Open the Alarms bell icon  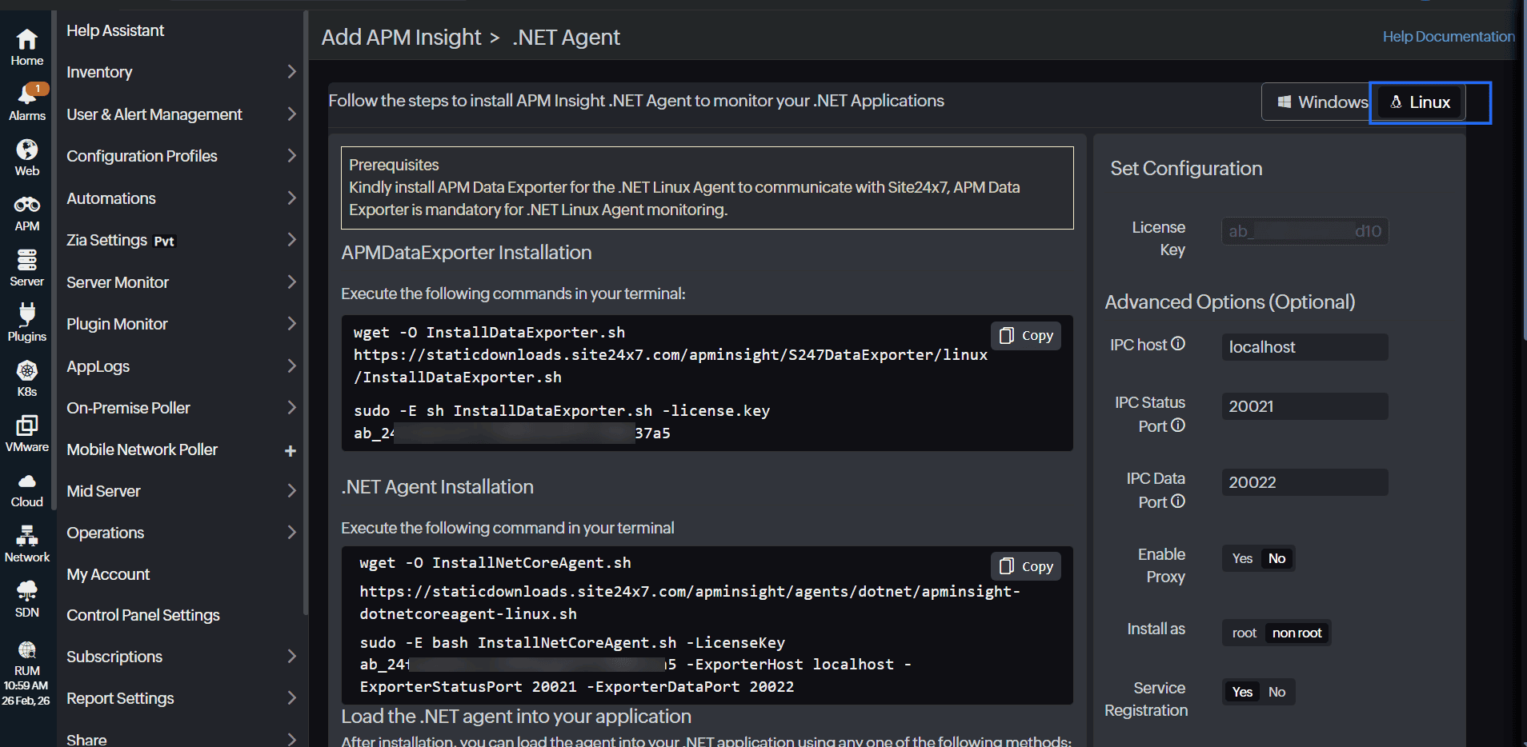26,96
